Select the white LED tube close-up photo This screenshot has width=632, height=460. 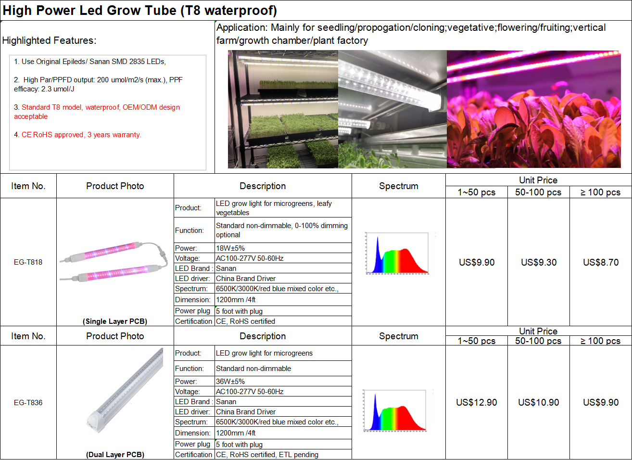392,109
